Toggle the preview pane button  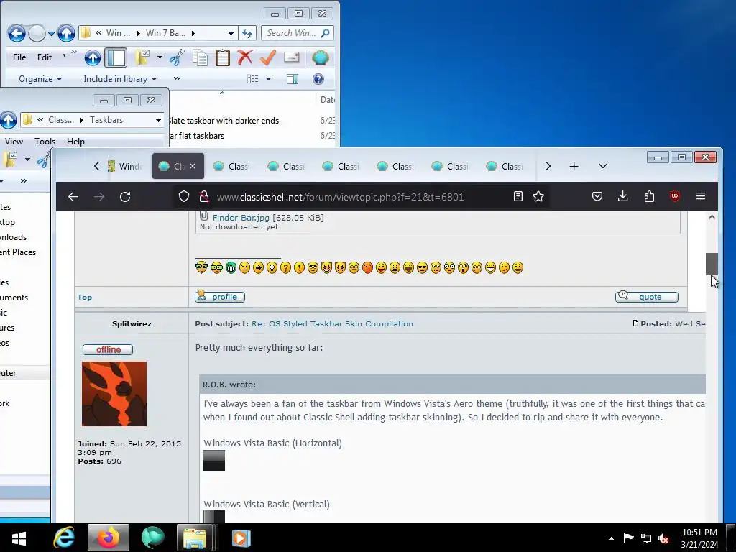point(293,79)
